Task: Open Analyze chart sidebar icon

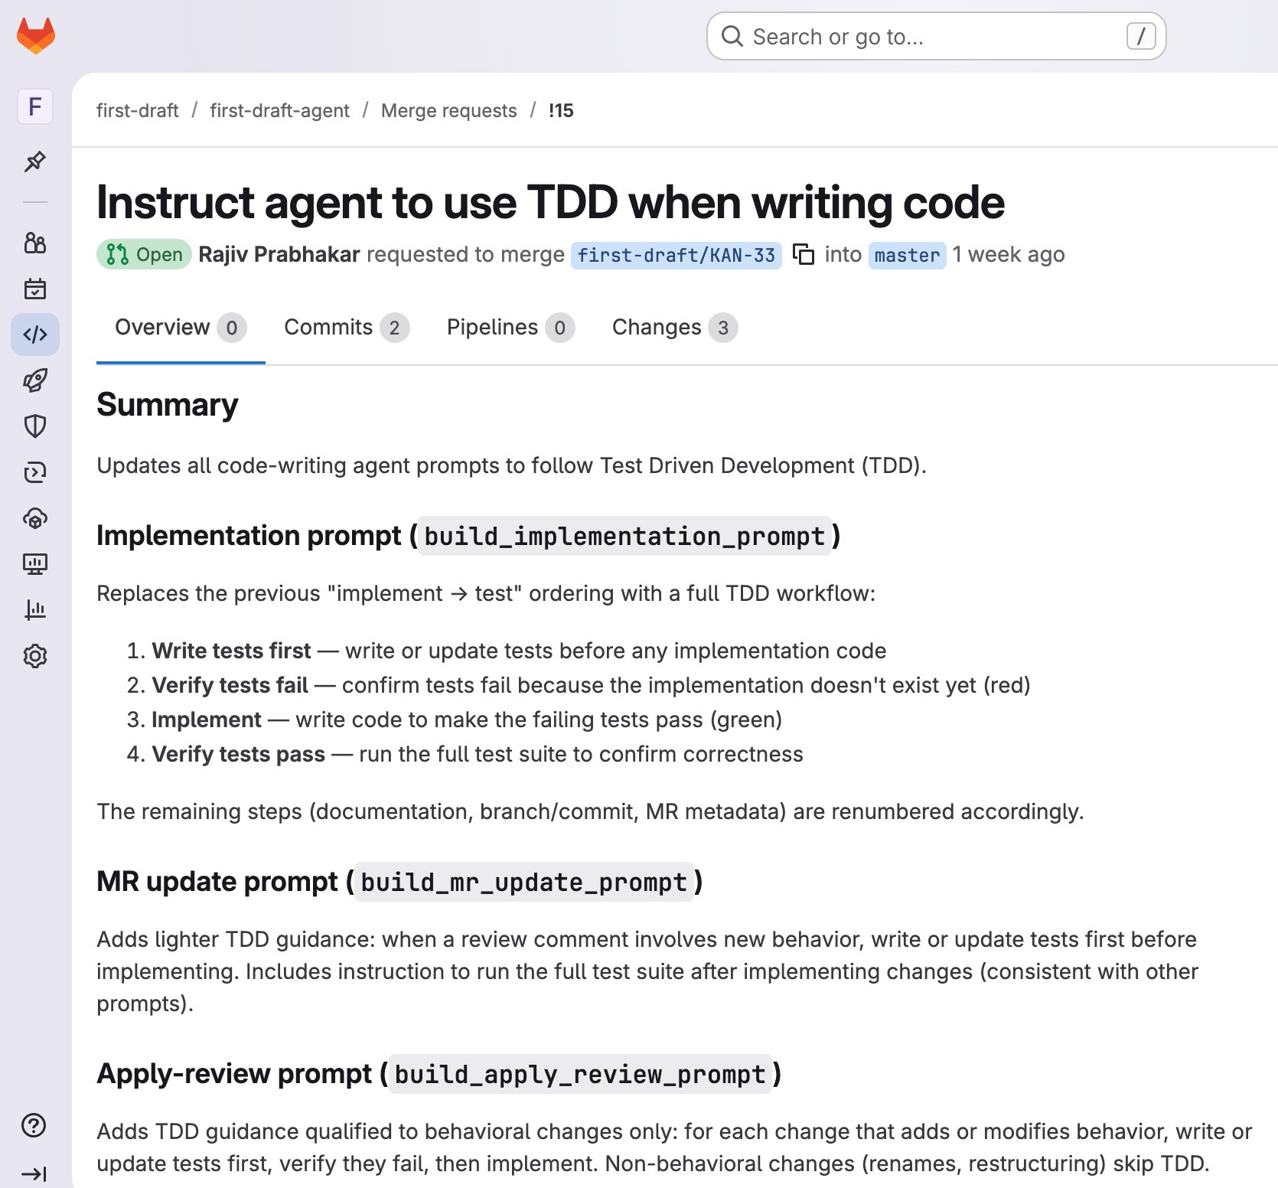Action: [35, 610]
